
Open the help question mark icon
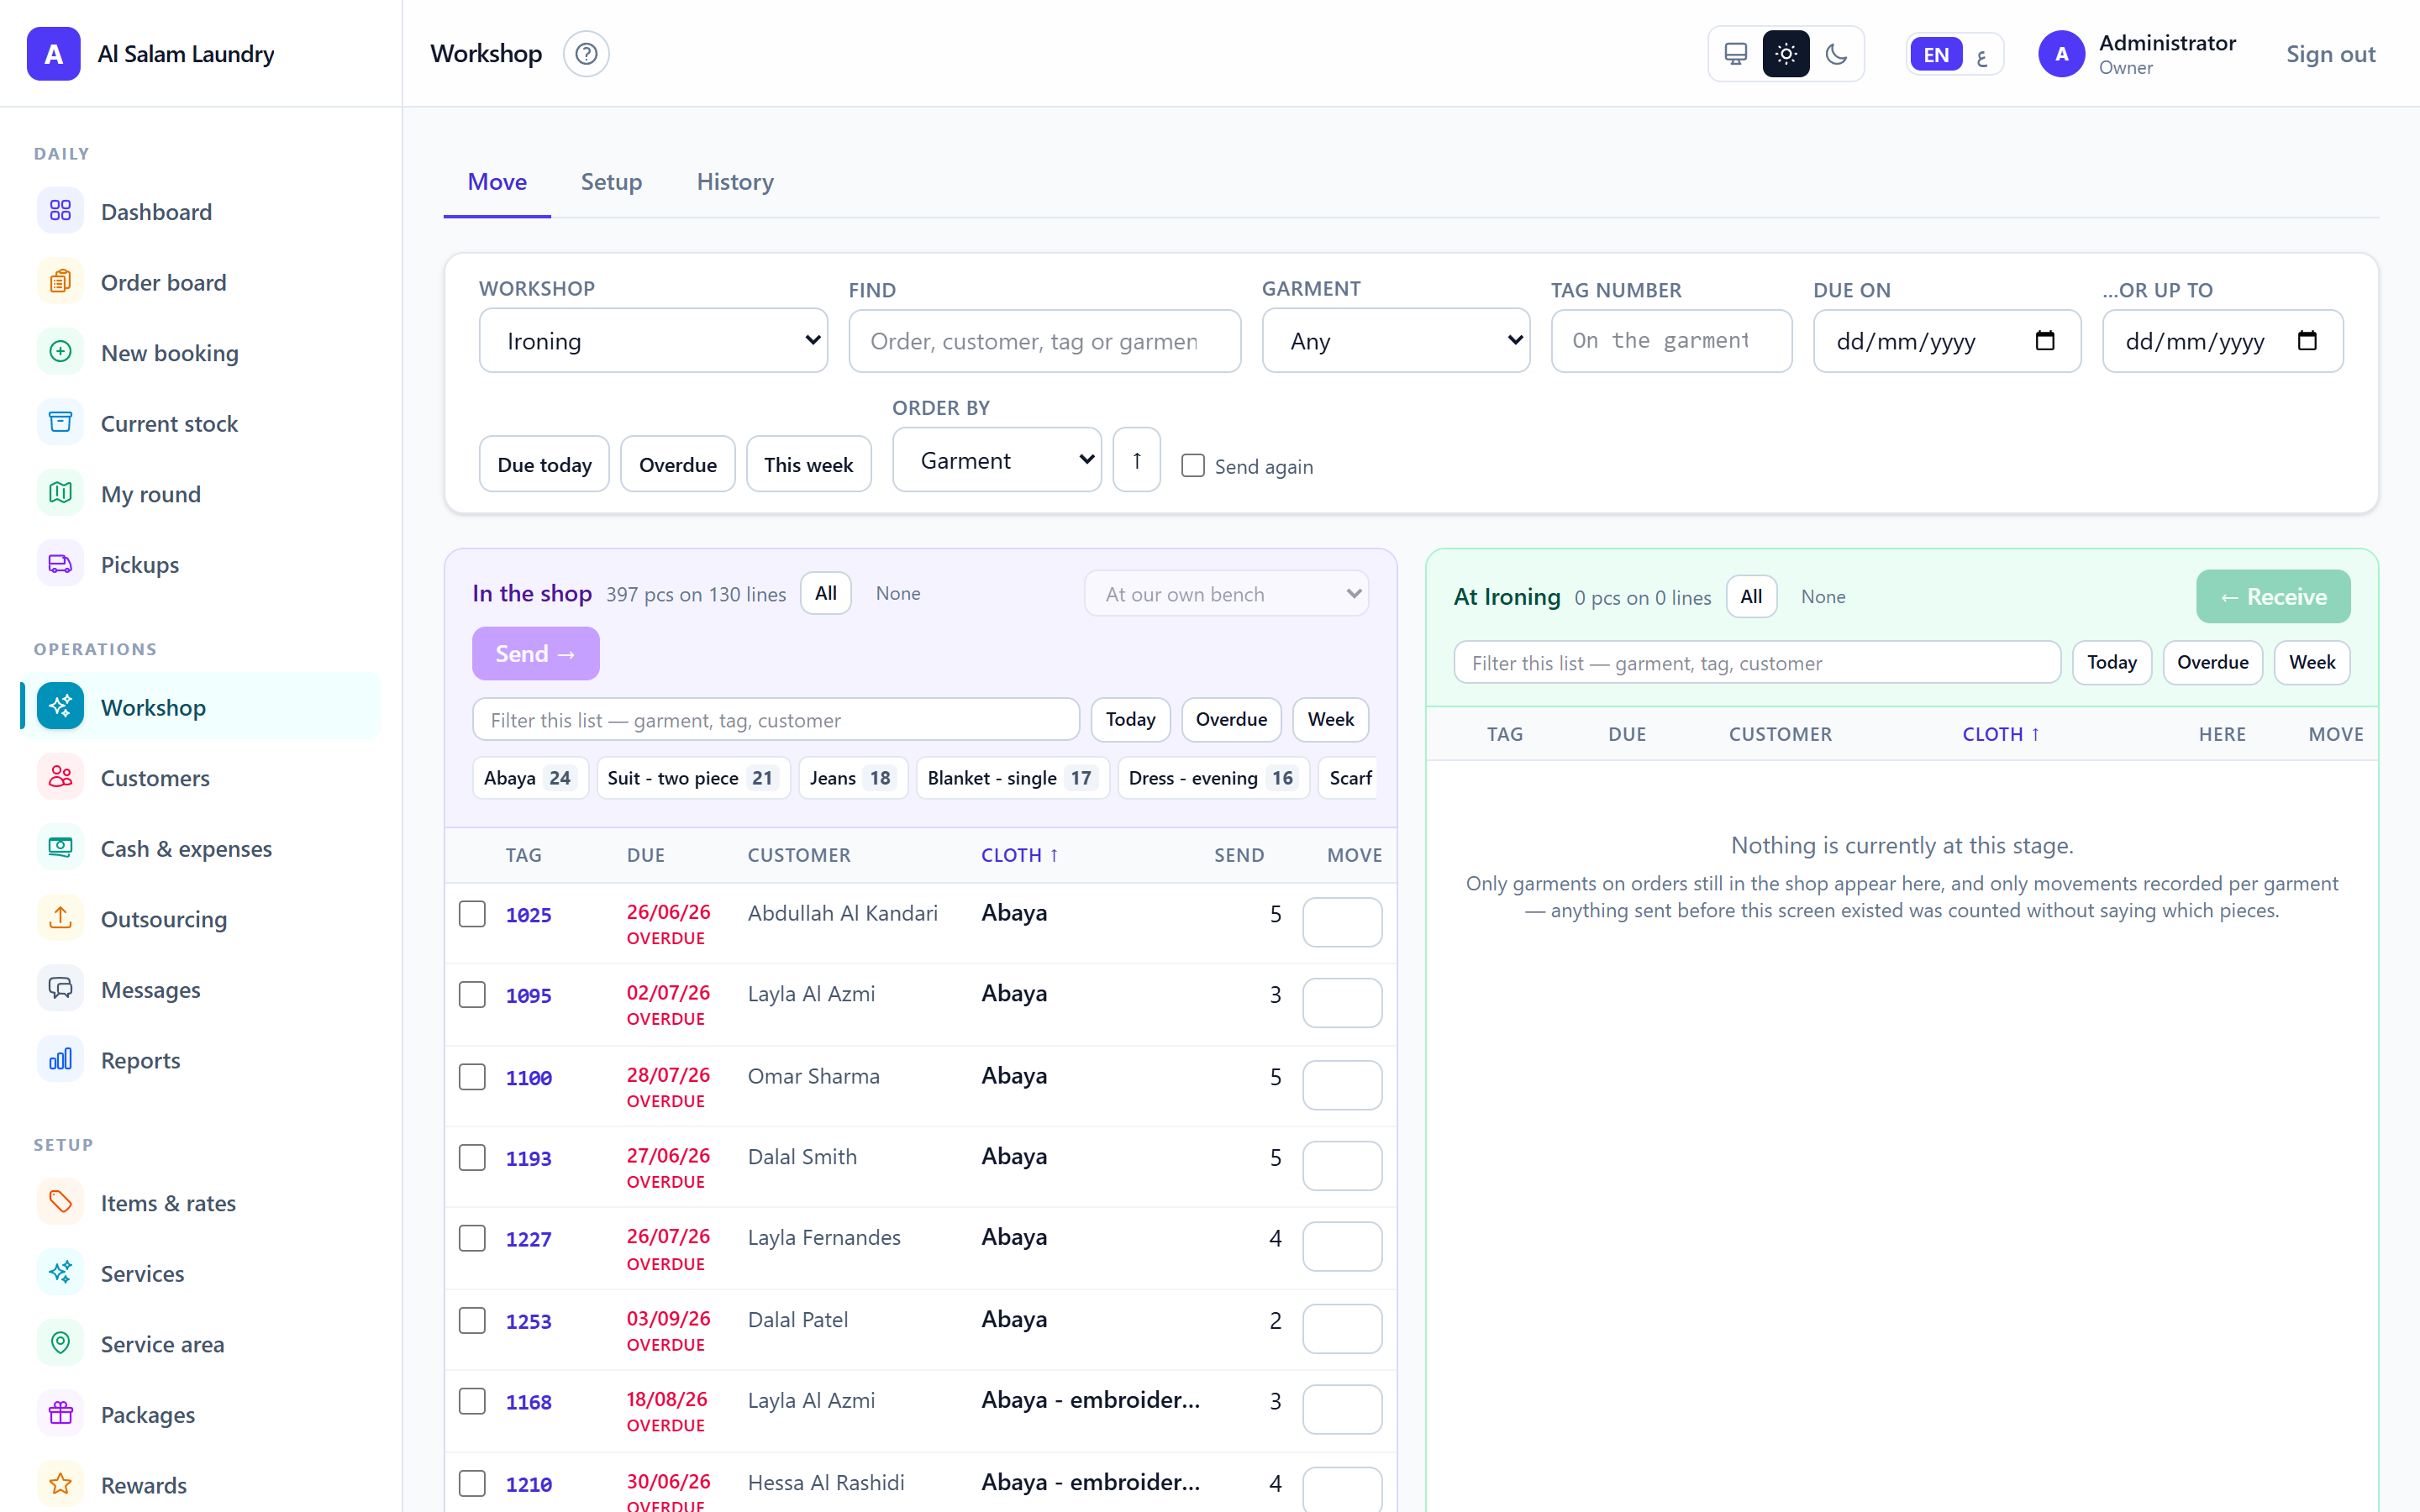click(586, 54)
